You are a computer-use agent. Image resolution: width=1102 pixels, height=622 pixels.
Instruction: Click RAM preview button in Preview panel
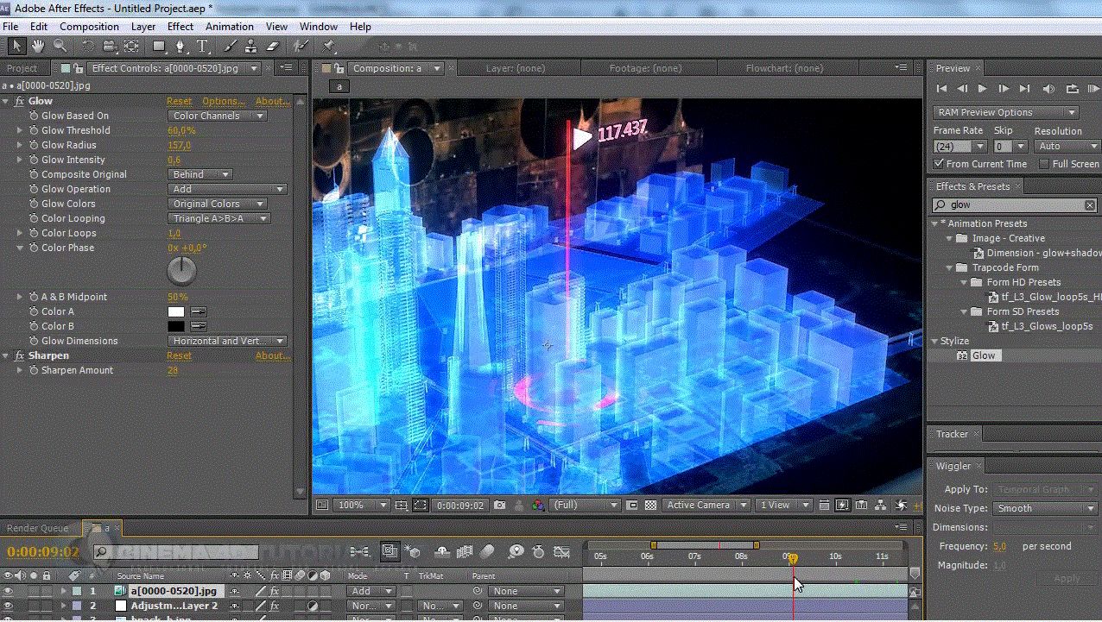[1092, 89]
